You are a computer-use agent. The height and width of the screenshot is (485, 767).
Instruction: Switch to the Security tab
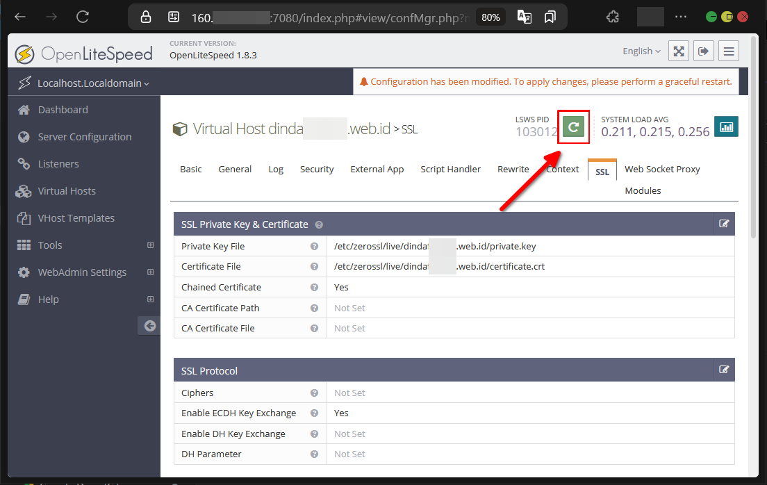click(x=317, y=170)
